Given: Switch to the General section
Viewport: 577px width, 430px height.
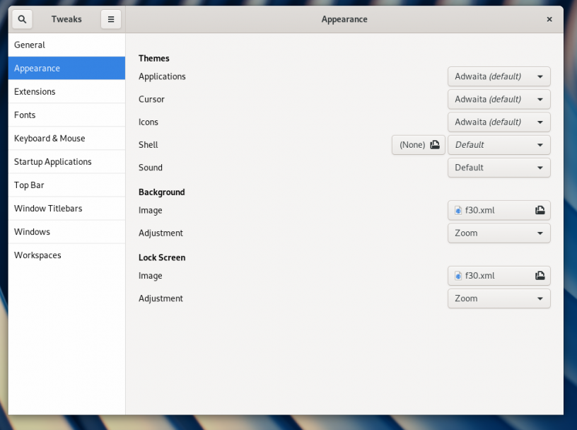Looking at the screenshot, I should (66, 45).
